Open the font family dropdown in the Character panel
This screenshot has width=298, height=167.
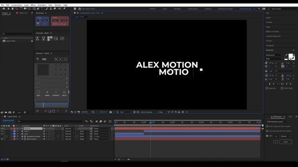[274, 55]
